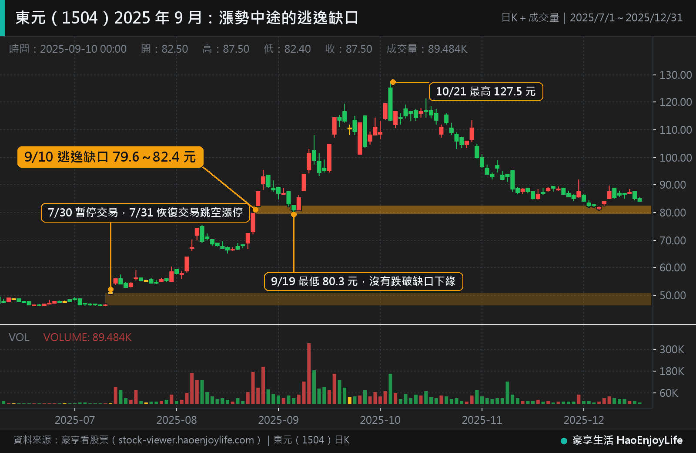Click the 開：82.50 opening price readout

click(x=164, y=49)
